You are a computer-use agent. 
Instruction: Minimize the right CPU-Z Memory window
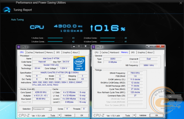coord(149,46)
